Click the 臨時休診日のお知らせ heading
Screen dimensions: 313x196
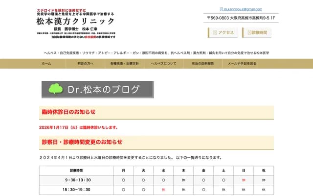[x=69, y=112]
